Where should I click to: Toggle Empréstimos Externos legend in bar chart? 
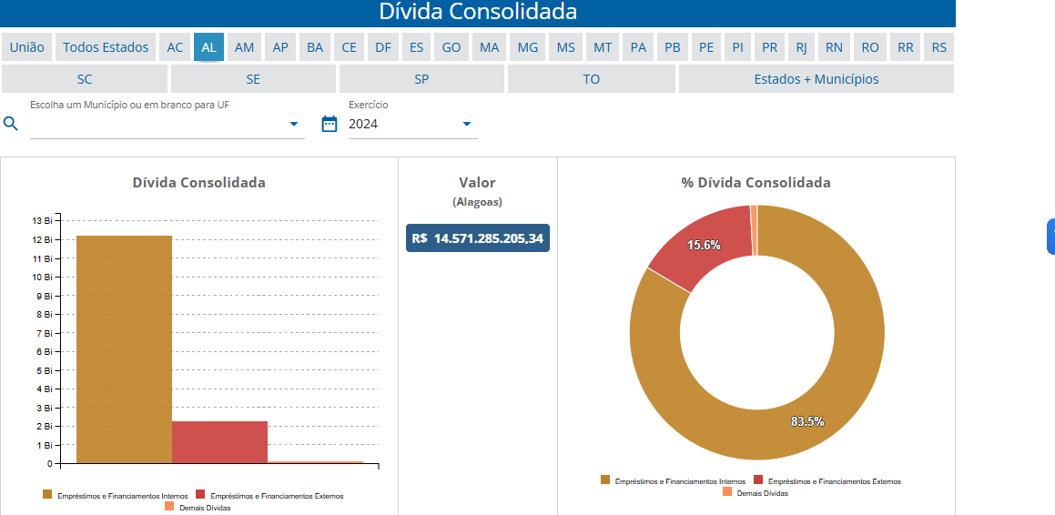pyautogui.click(x=269, y=496)
